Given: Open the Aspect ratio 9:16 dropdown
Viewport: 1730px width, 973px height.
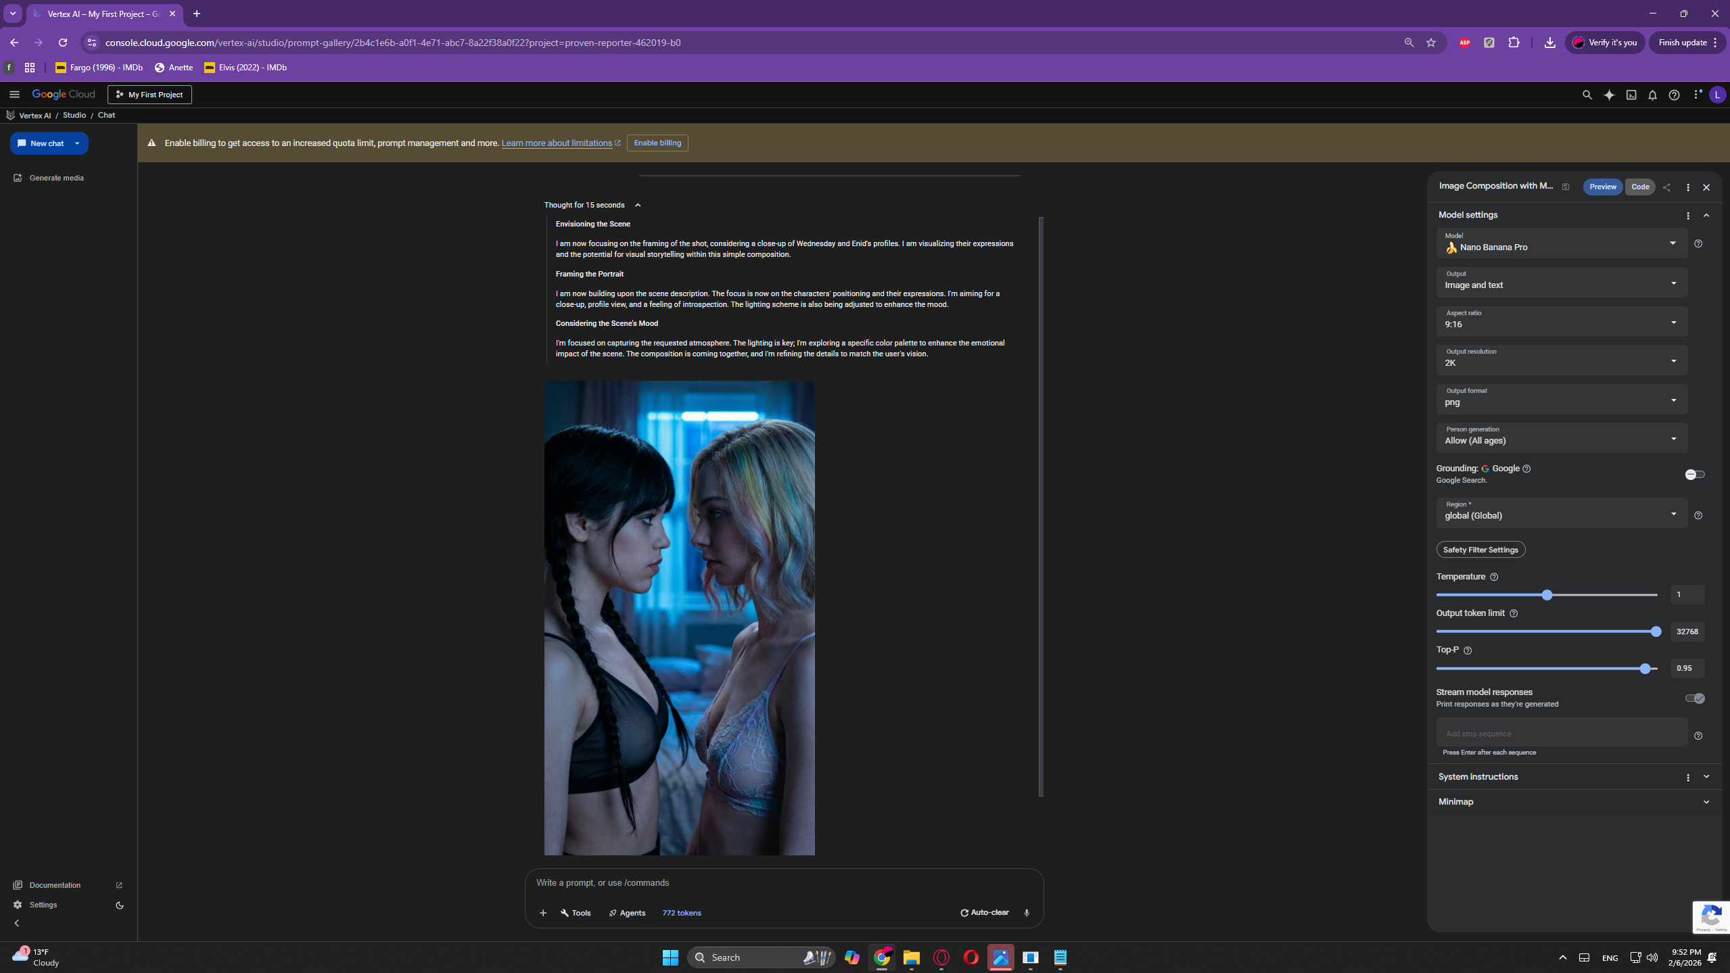Looking at the screenshot, I should coord(1561,321).
